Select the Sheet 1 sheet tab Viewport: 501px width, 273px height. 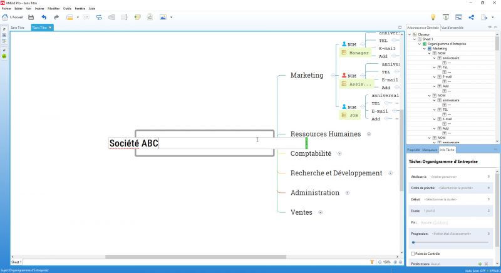pyautogui.click(x=16, y=262)
